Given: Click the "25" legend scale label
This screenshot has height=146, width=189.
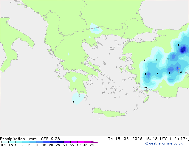Looking at the screenshot, I should click(58, 145).
